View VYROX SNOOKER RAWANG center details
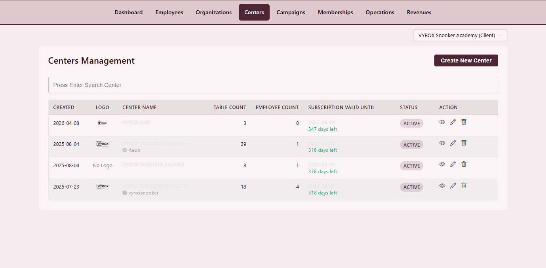The height and width of the screenshot is (268, 546). point(442,143)
